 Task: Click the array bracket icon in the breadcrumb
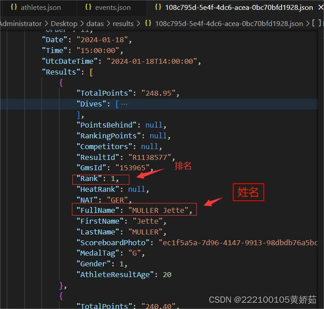(x=316, y=23)
